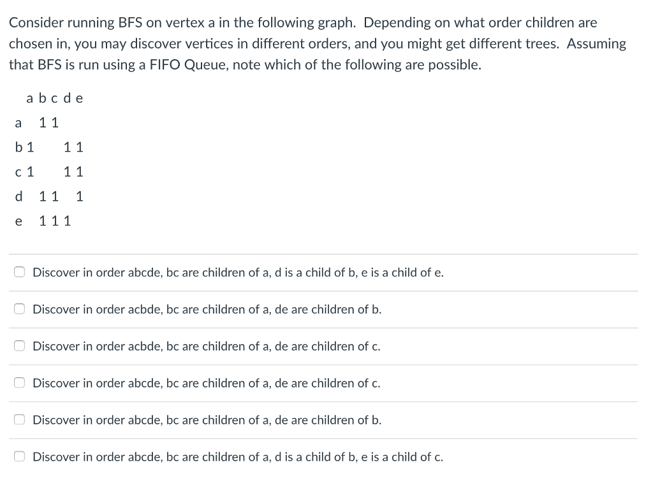Click adjacency matrix row labeled c
The image size is (653, 483).
pyautogui.click(x=49, y=172)
